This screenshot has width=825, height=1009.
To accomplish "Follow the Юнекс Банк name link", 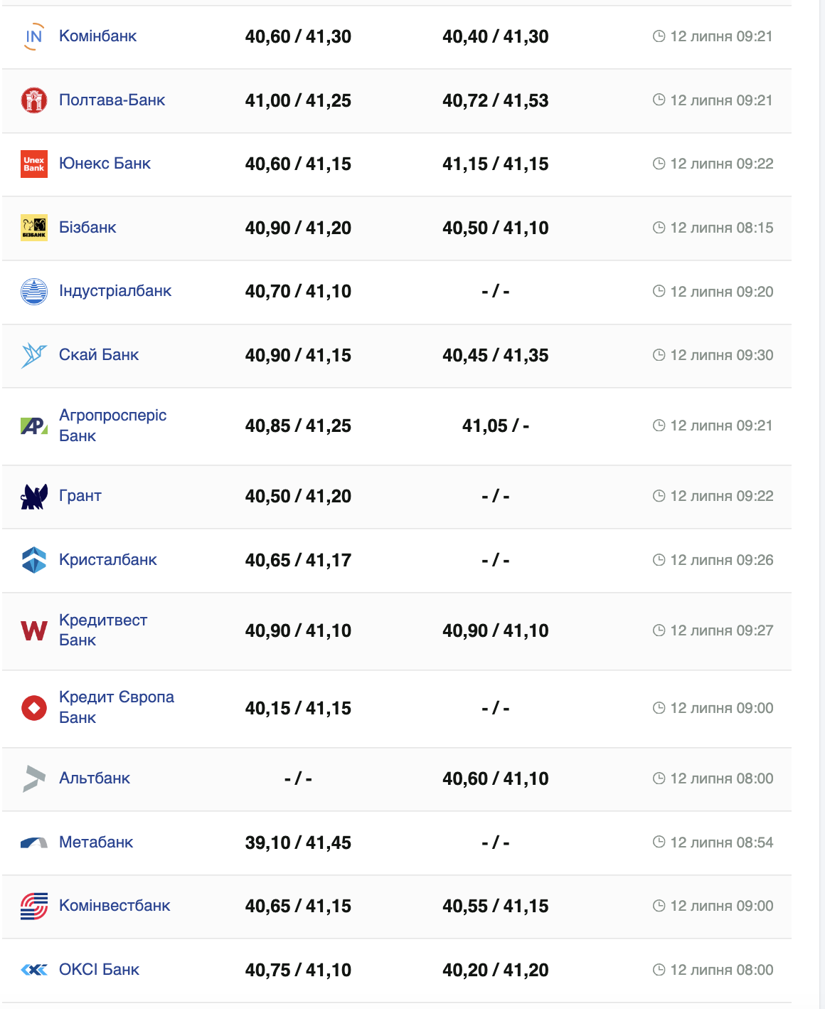I will point(105,164).
